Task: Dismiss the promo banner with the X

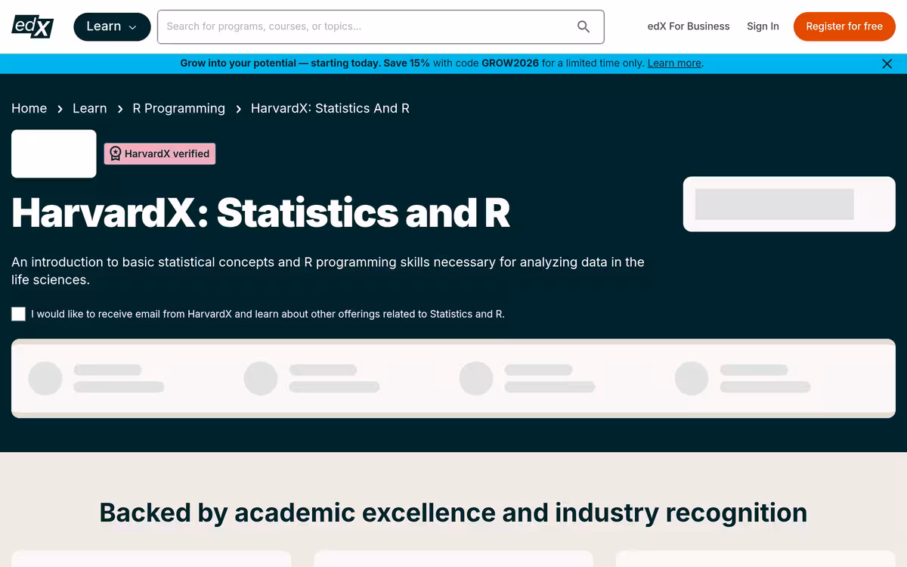Action: pos(887,64)
